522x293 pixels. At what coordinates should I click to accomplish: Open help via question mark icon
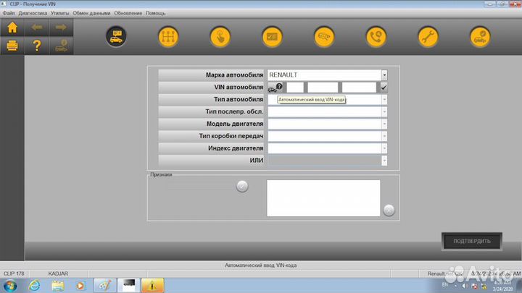click(37, 46)
